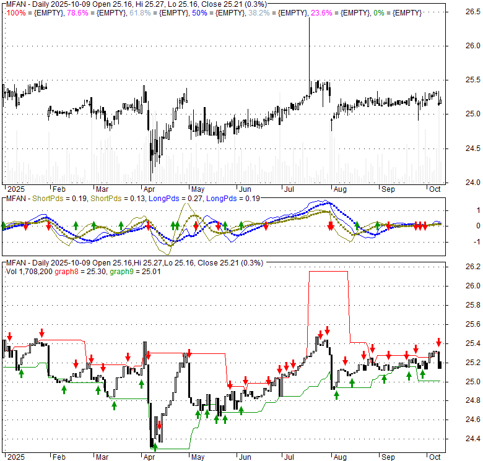Viewport: 483px width, 461px height.
Task: Click the Apr label on the bottom chart's time axis
Action: 149,457
